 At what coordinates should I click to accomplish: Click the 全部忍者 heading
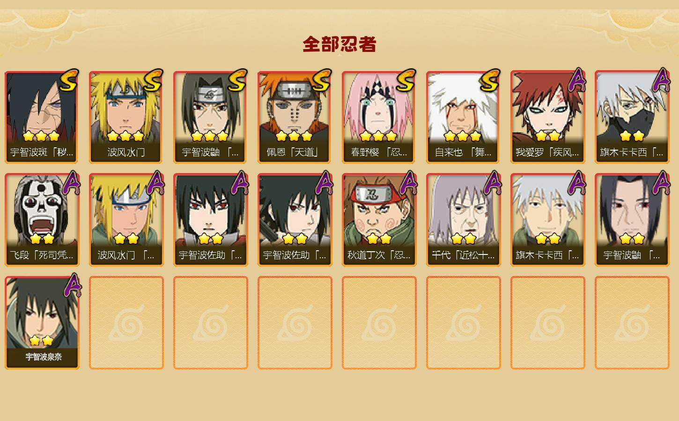coord(339,44)
